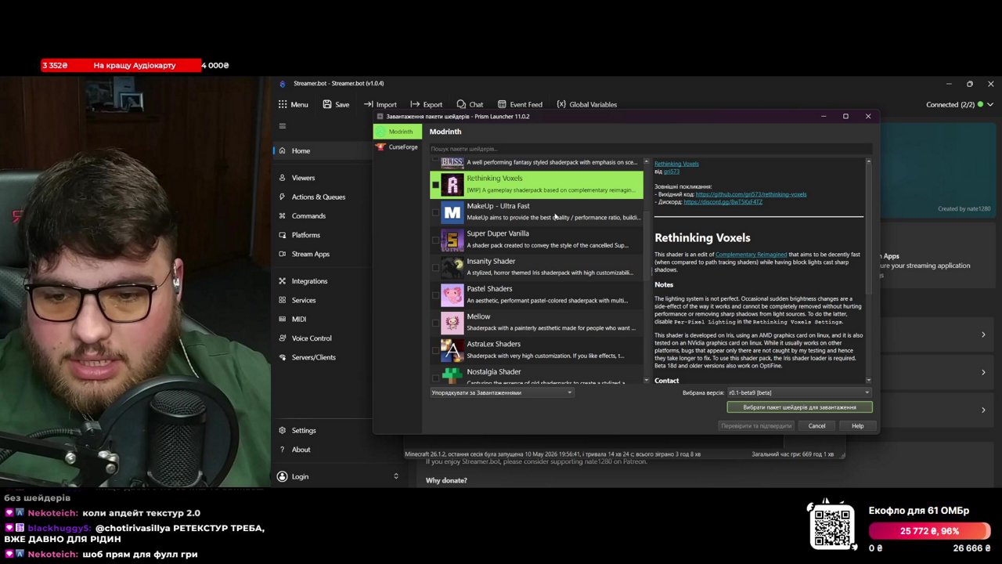The height and width of the screenshot is (564, 1002).
Task: Open the Streamer.bot Menu grid icon
Action: [x=283, y=104]
